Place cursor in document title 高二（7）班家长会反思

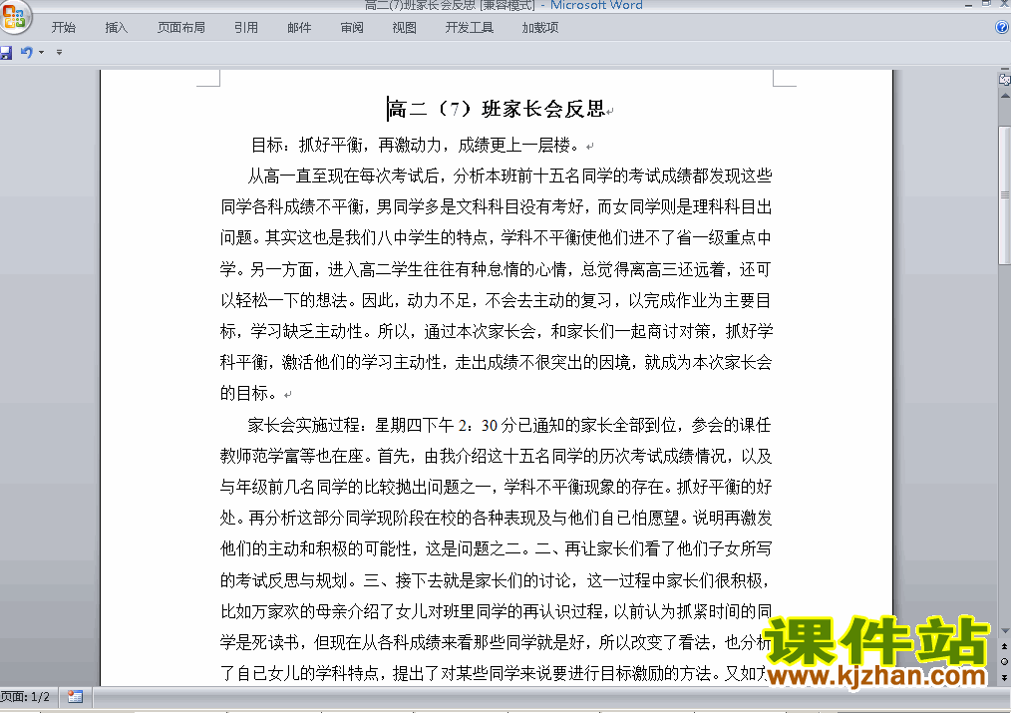tap(497, 109)
